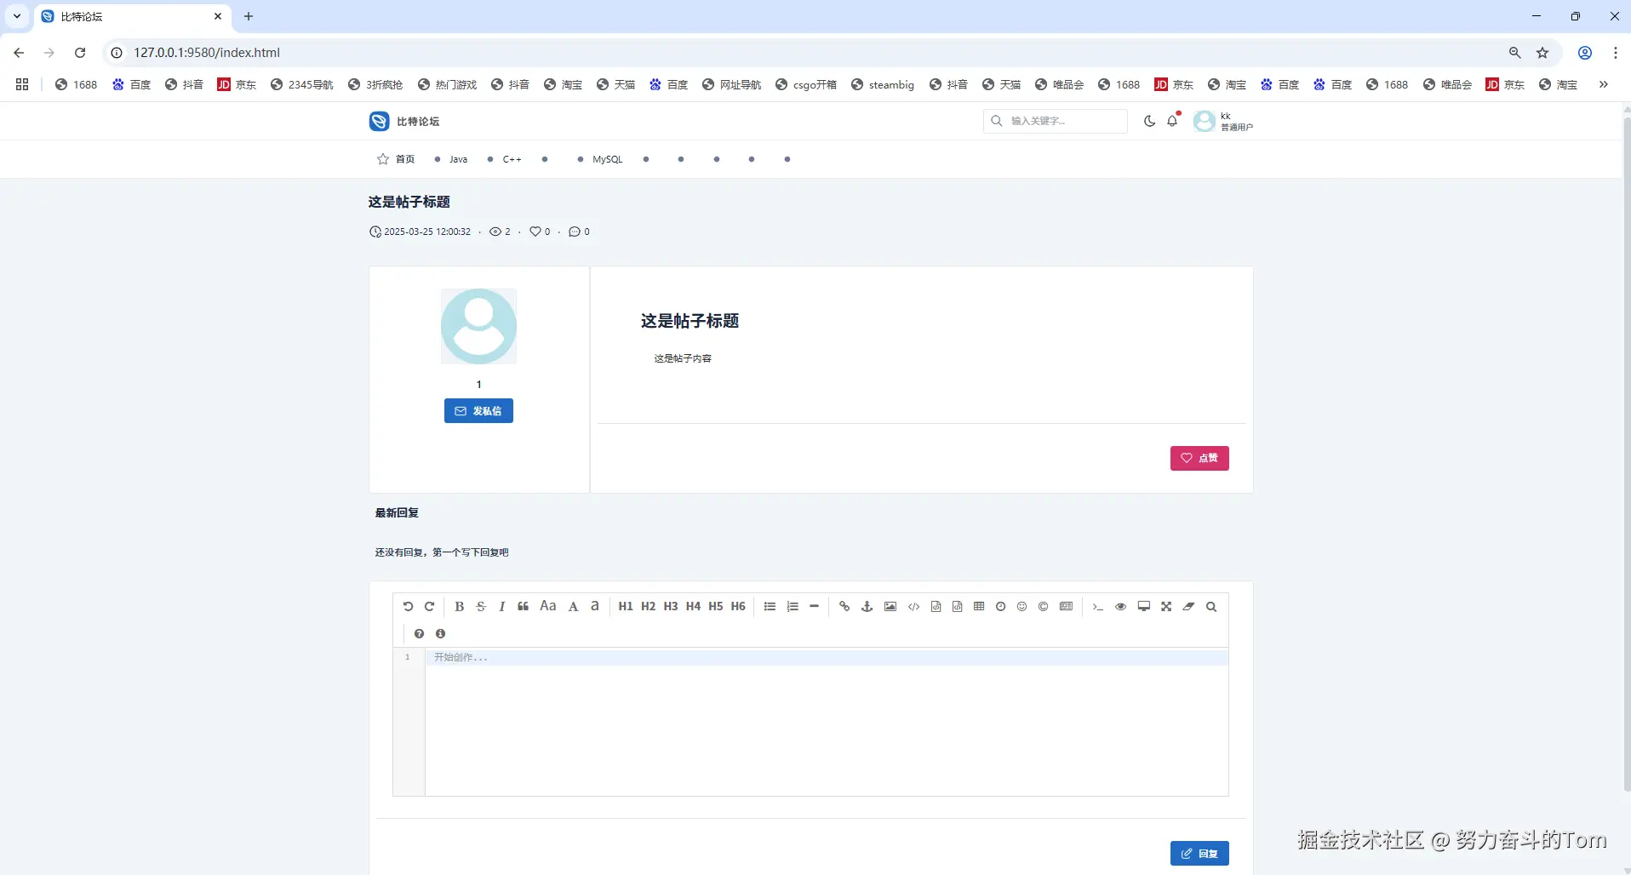Insert an ordered numbered list
Screen dimensions: 1631x875
(793, 607)
